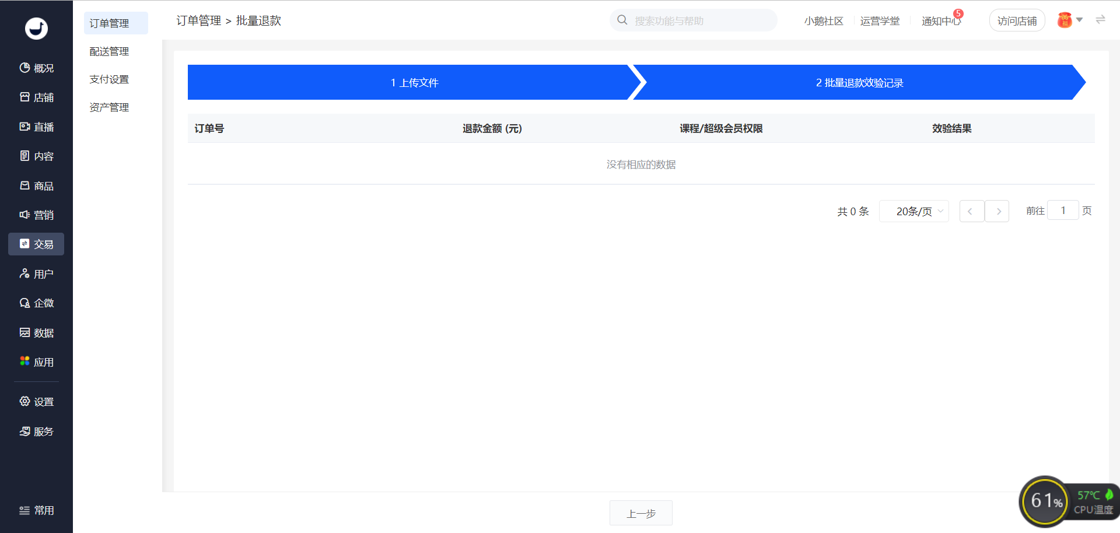Go to the 直播 live section
Image resolution: width=1120 pixels, height=533 pixels.
pyautogui.click(x=36, y=127)
